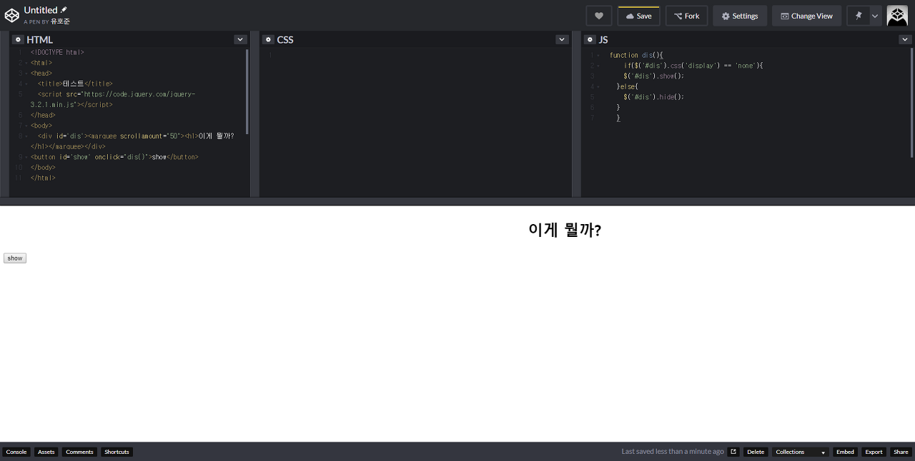This screenshot has height=461, width=915.
Task: Fork this pen
Action: point(686,16)
